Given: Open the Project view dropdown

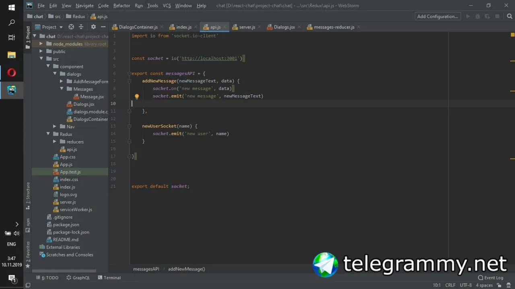Looking at the screenshot, I should coord(49,27).
